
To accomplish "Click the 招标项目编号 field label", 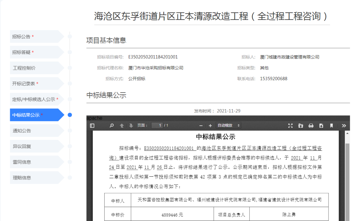I will [110, 57].
